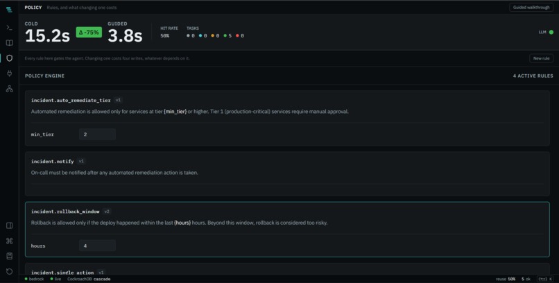Screen dimensions: 559x283
Task: Click the min_tier parameter label
Action: pos(42,135)
